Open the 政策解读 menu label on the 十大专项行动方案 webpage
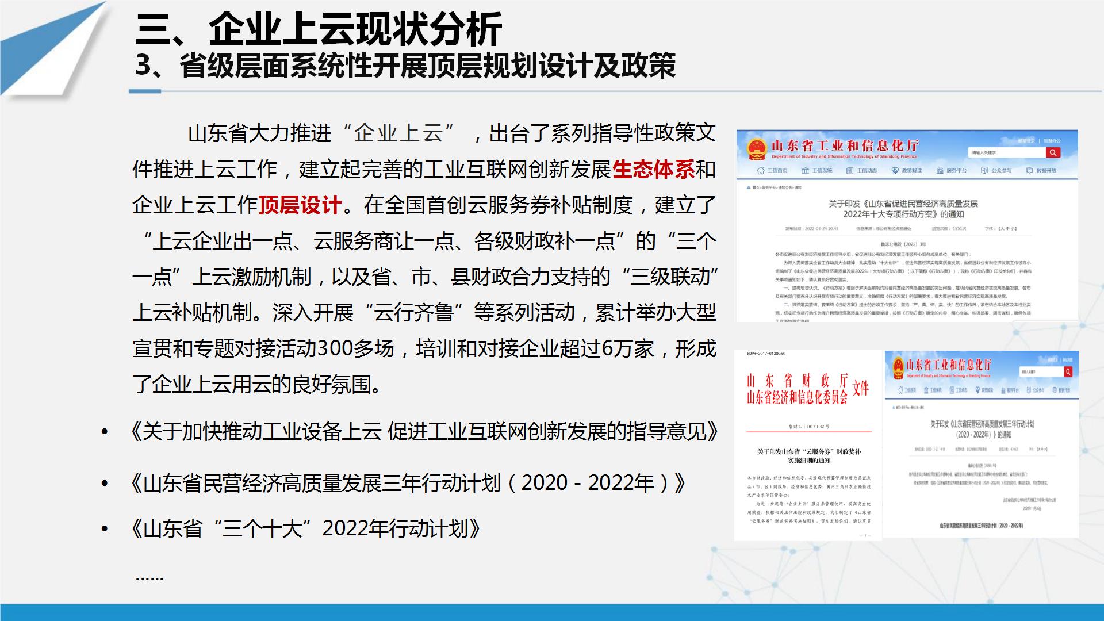The image size is (1104, 621). tap(912, 170)
